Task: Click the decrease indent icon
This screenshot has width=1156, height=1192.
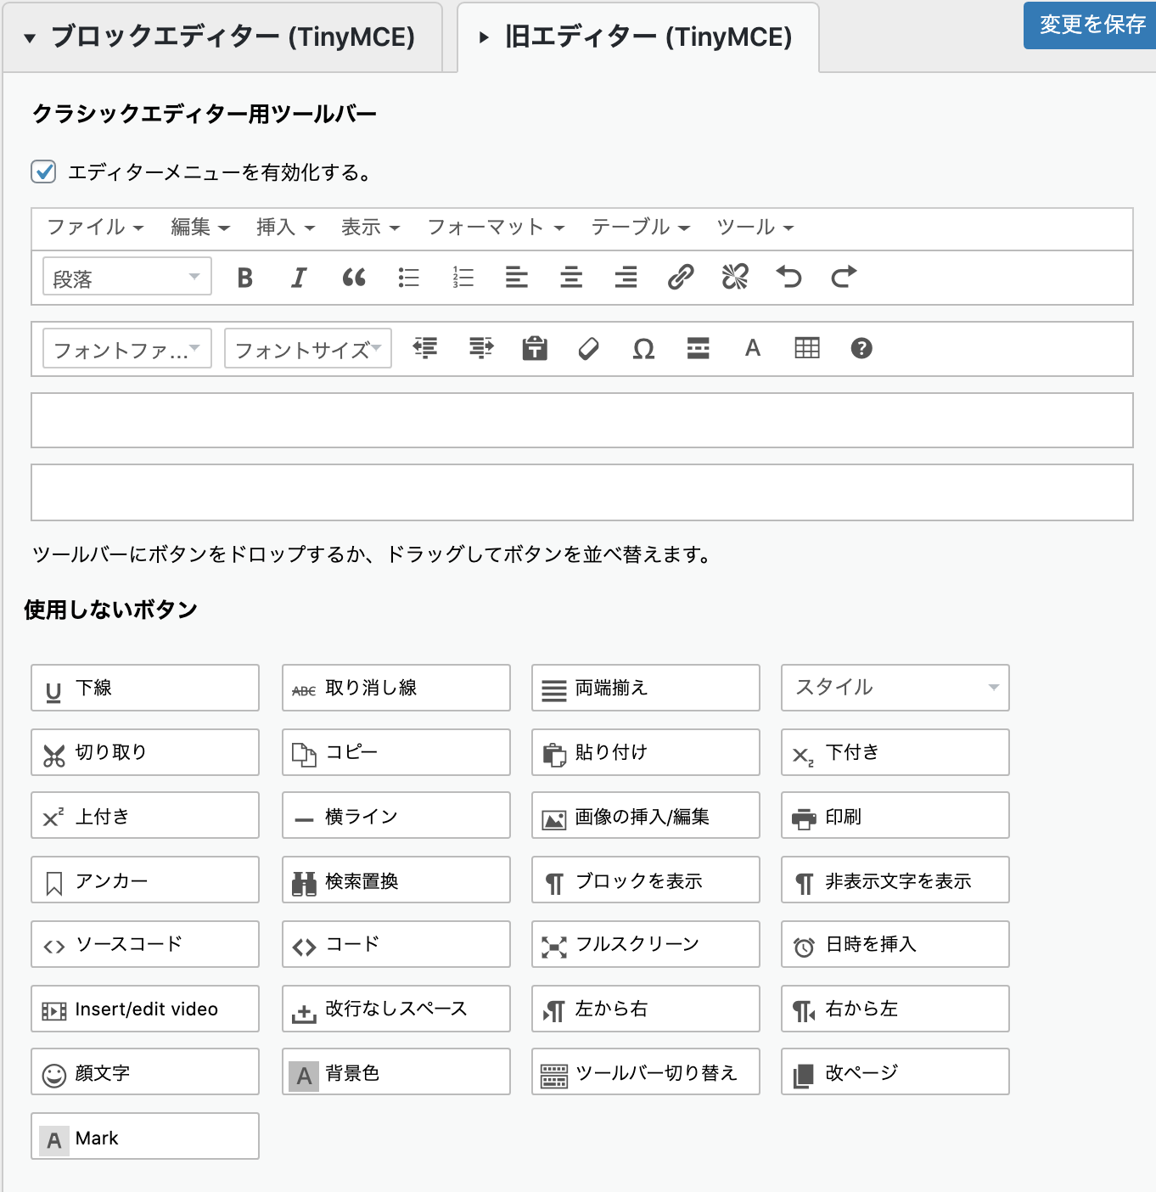Action: (x=425, y=348)
